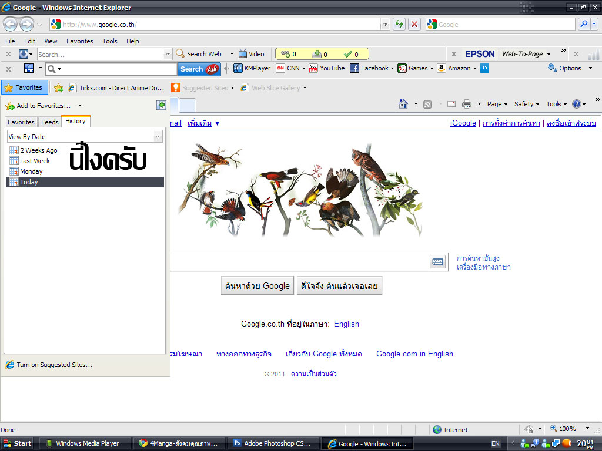Click the search magnifier button beside Google box
Image resolution: width=602 pixels, height=451 pixels.
pos(584,24)
